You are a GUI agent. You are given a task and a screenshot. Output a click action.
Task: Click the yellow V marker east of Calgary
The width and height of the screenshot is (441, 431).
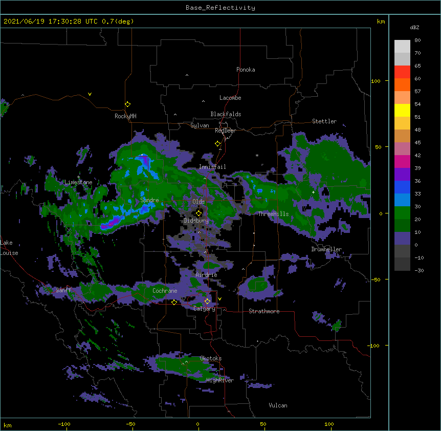(219, 299)
